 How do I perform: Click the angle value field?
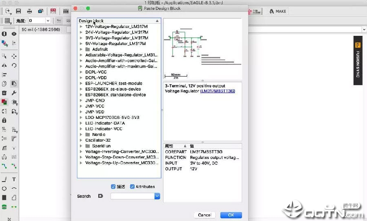point(37,21)
